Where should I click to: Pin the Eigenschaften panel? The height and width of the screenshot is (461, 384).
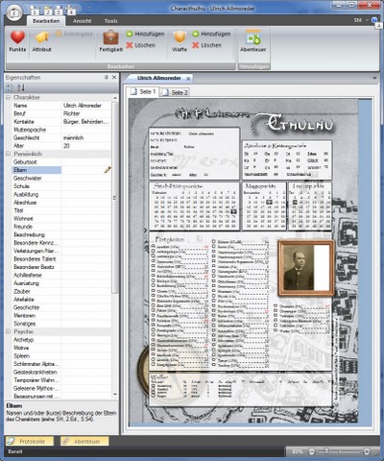click(x=107, y=77)
